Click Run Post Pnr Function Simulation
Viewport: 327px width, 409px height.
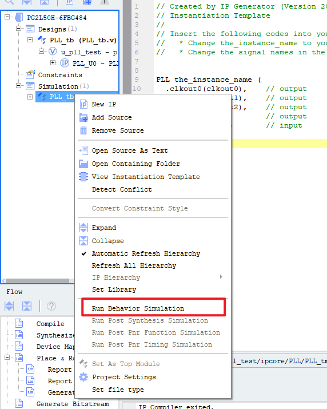point(153,332)
